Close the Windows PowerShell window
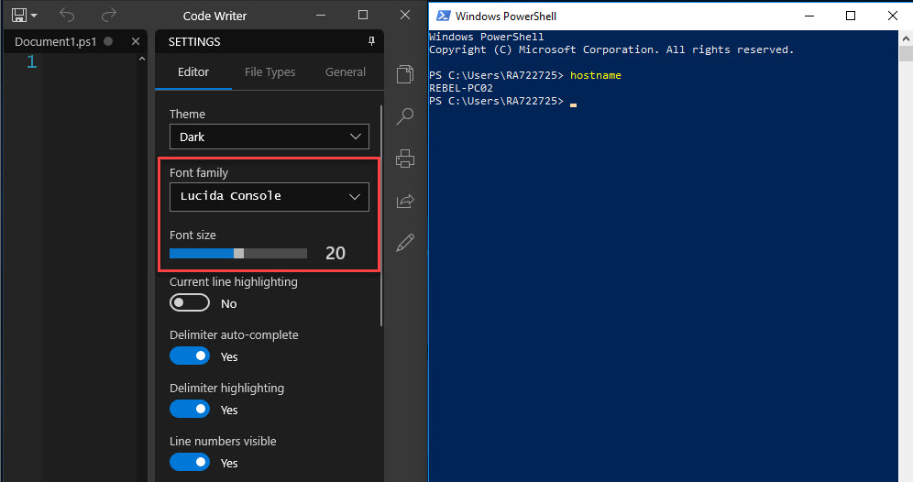Image resolution: width=913 pixels, height=482 pixels. (892, 16)
